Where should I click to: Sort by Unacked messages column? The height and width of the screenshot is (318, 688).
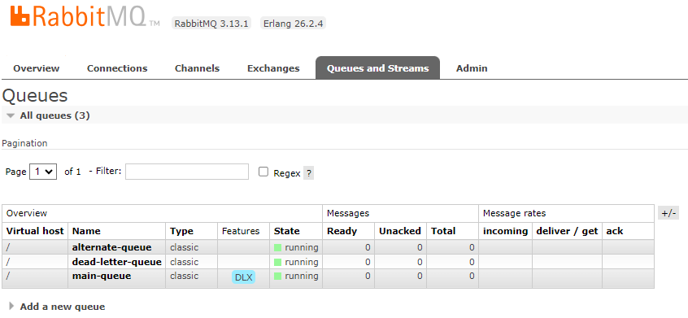coord(400,231)
